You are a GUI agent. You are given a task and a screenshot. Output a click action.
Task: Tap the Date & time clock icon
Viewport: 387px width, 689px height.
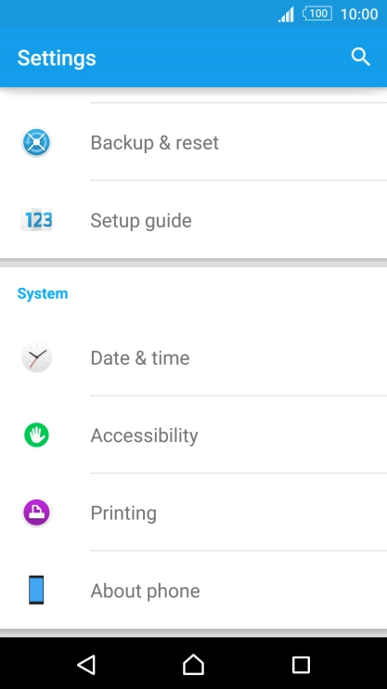click(36, 357)
